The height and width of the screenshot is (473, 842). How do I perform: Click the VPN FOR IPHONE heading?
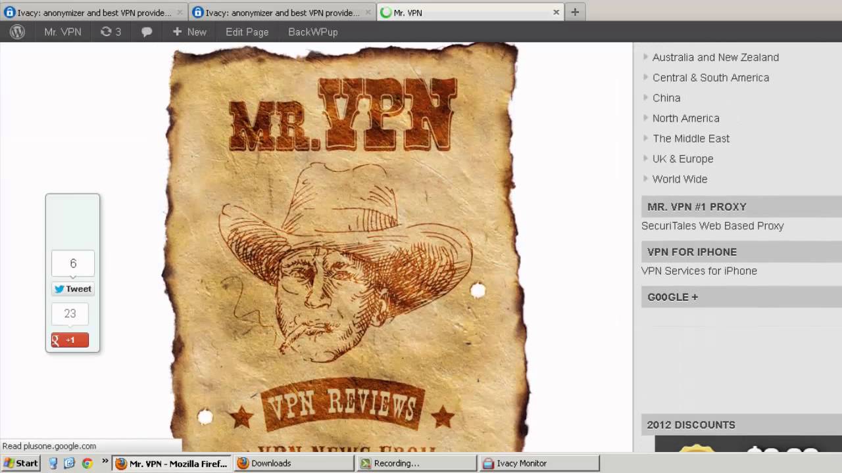coord(692,252)
